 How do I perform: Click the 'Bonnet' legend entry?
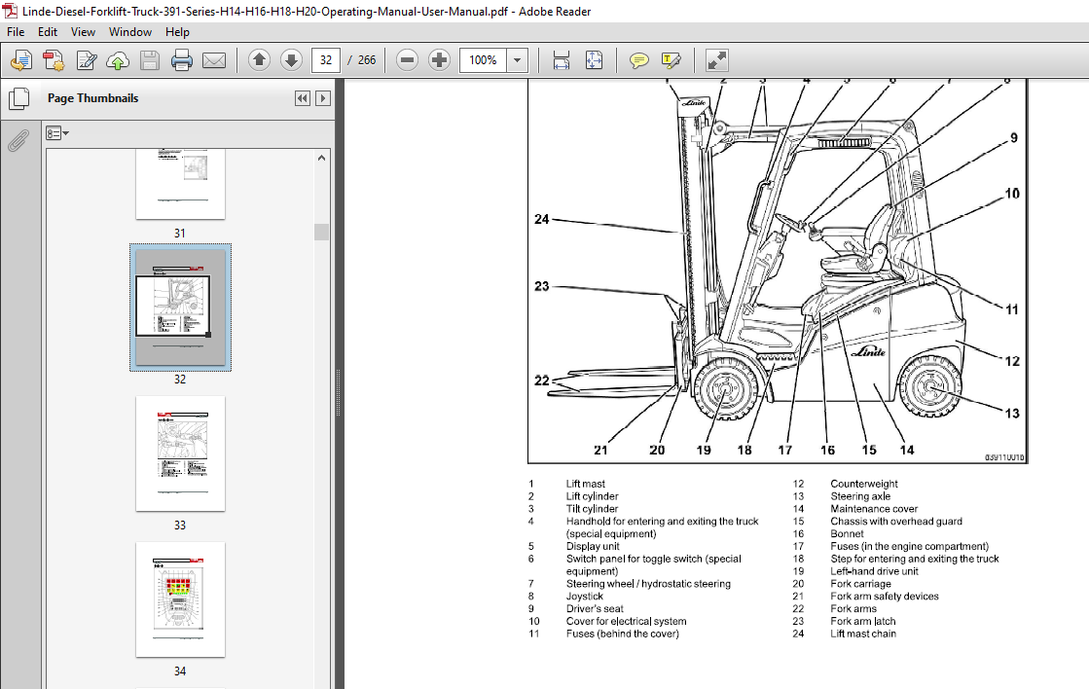848,534
